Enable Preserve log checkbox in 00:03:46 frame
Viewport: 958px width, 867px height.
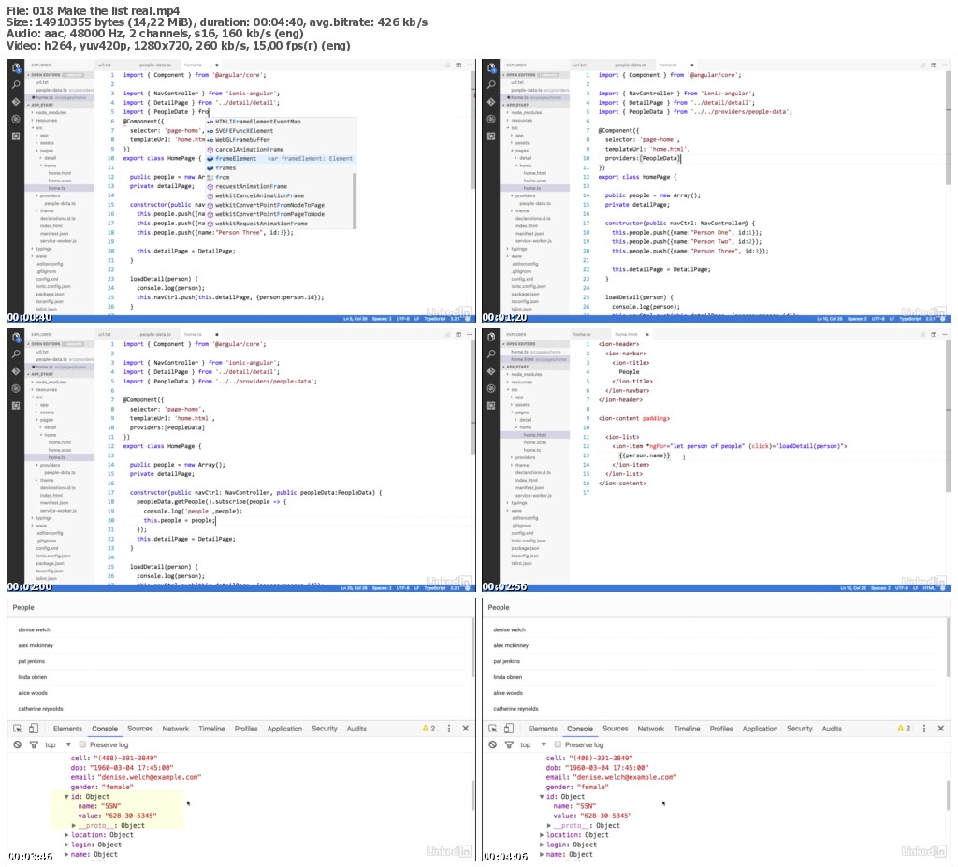click(x=82, y=744)
